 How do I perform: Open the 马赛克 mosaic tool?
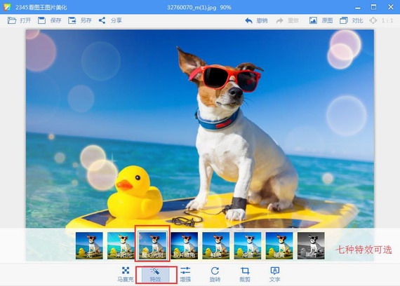125,274
